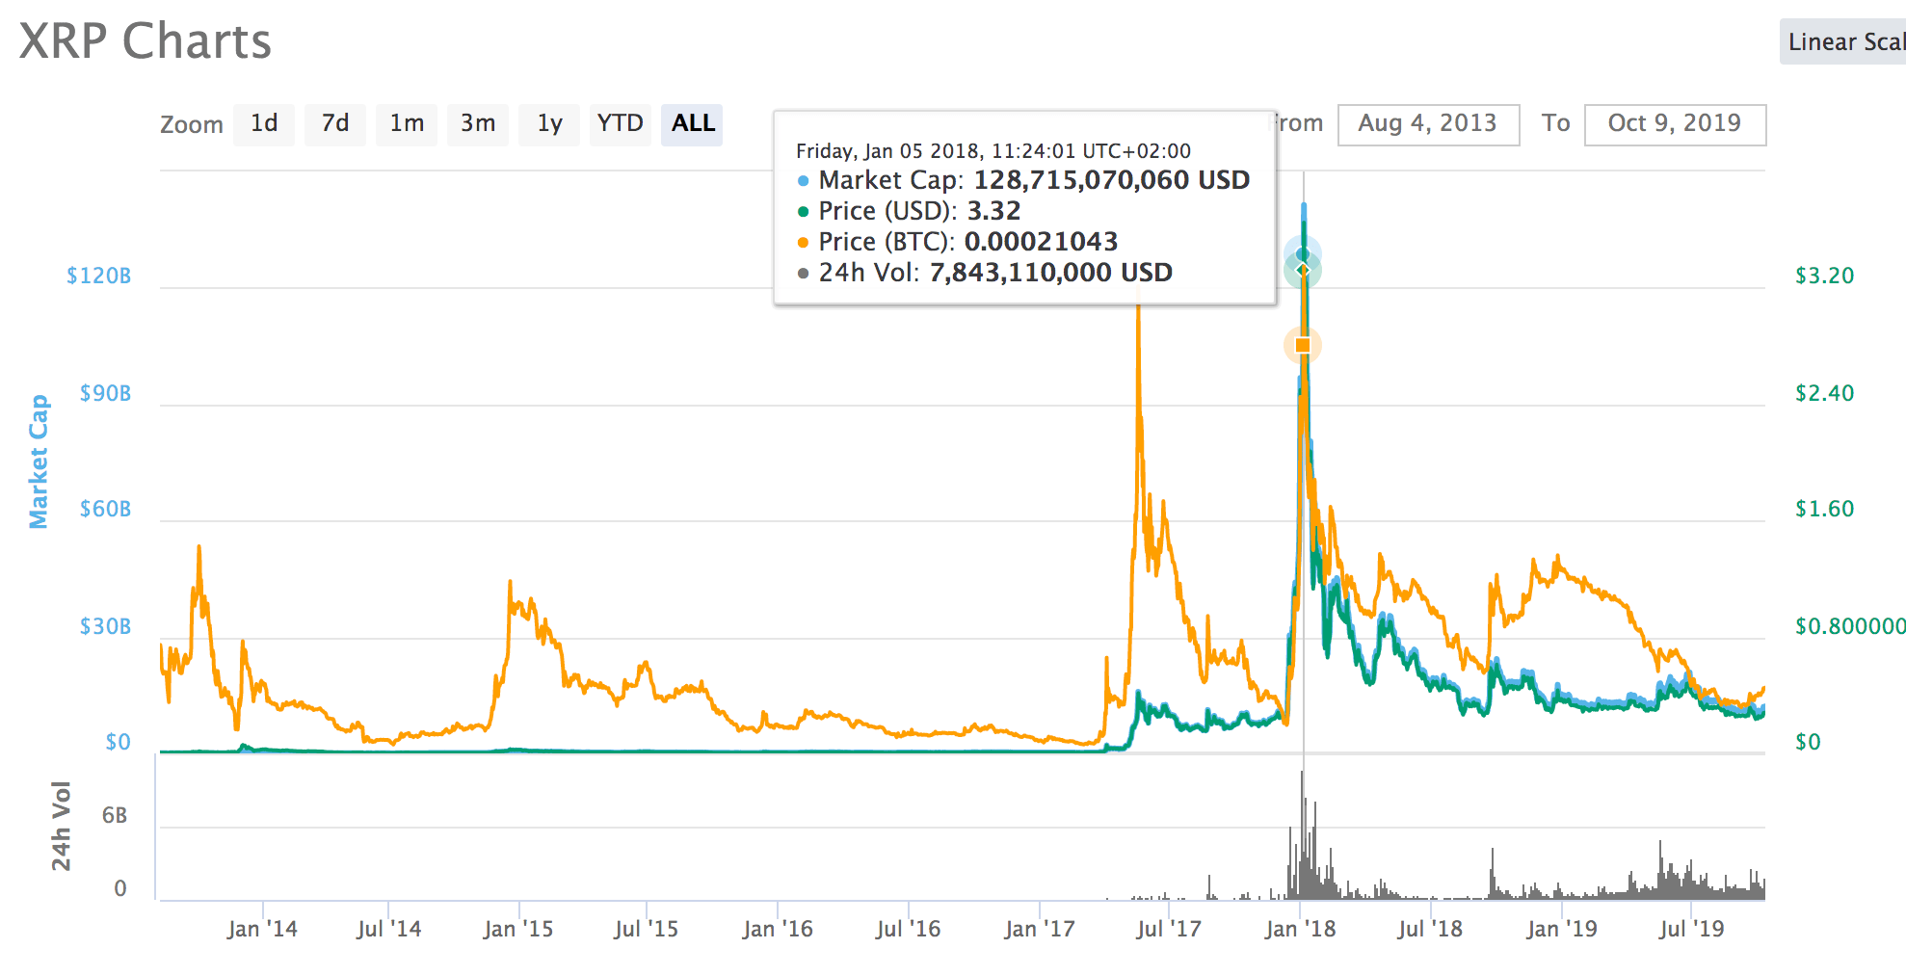The width and height of the screenshot is (1906, 975).
Task: Click the Jan '17 axis label
Action: [x=1039, y=929]
